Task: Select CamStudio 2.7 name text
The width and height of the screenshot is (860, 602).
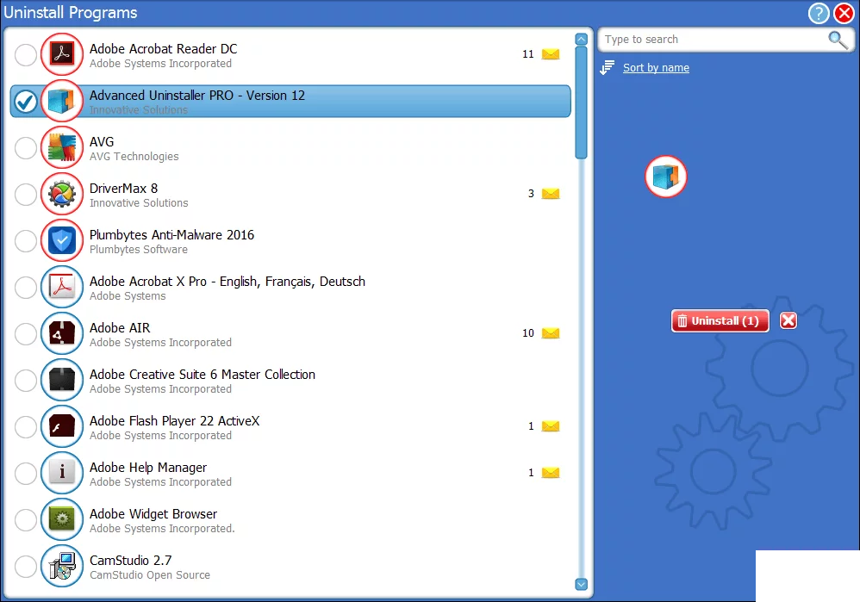Action: click(130, 561)
